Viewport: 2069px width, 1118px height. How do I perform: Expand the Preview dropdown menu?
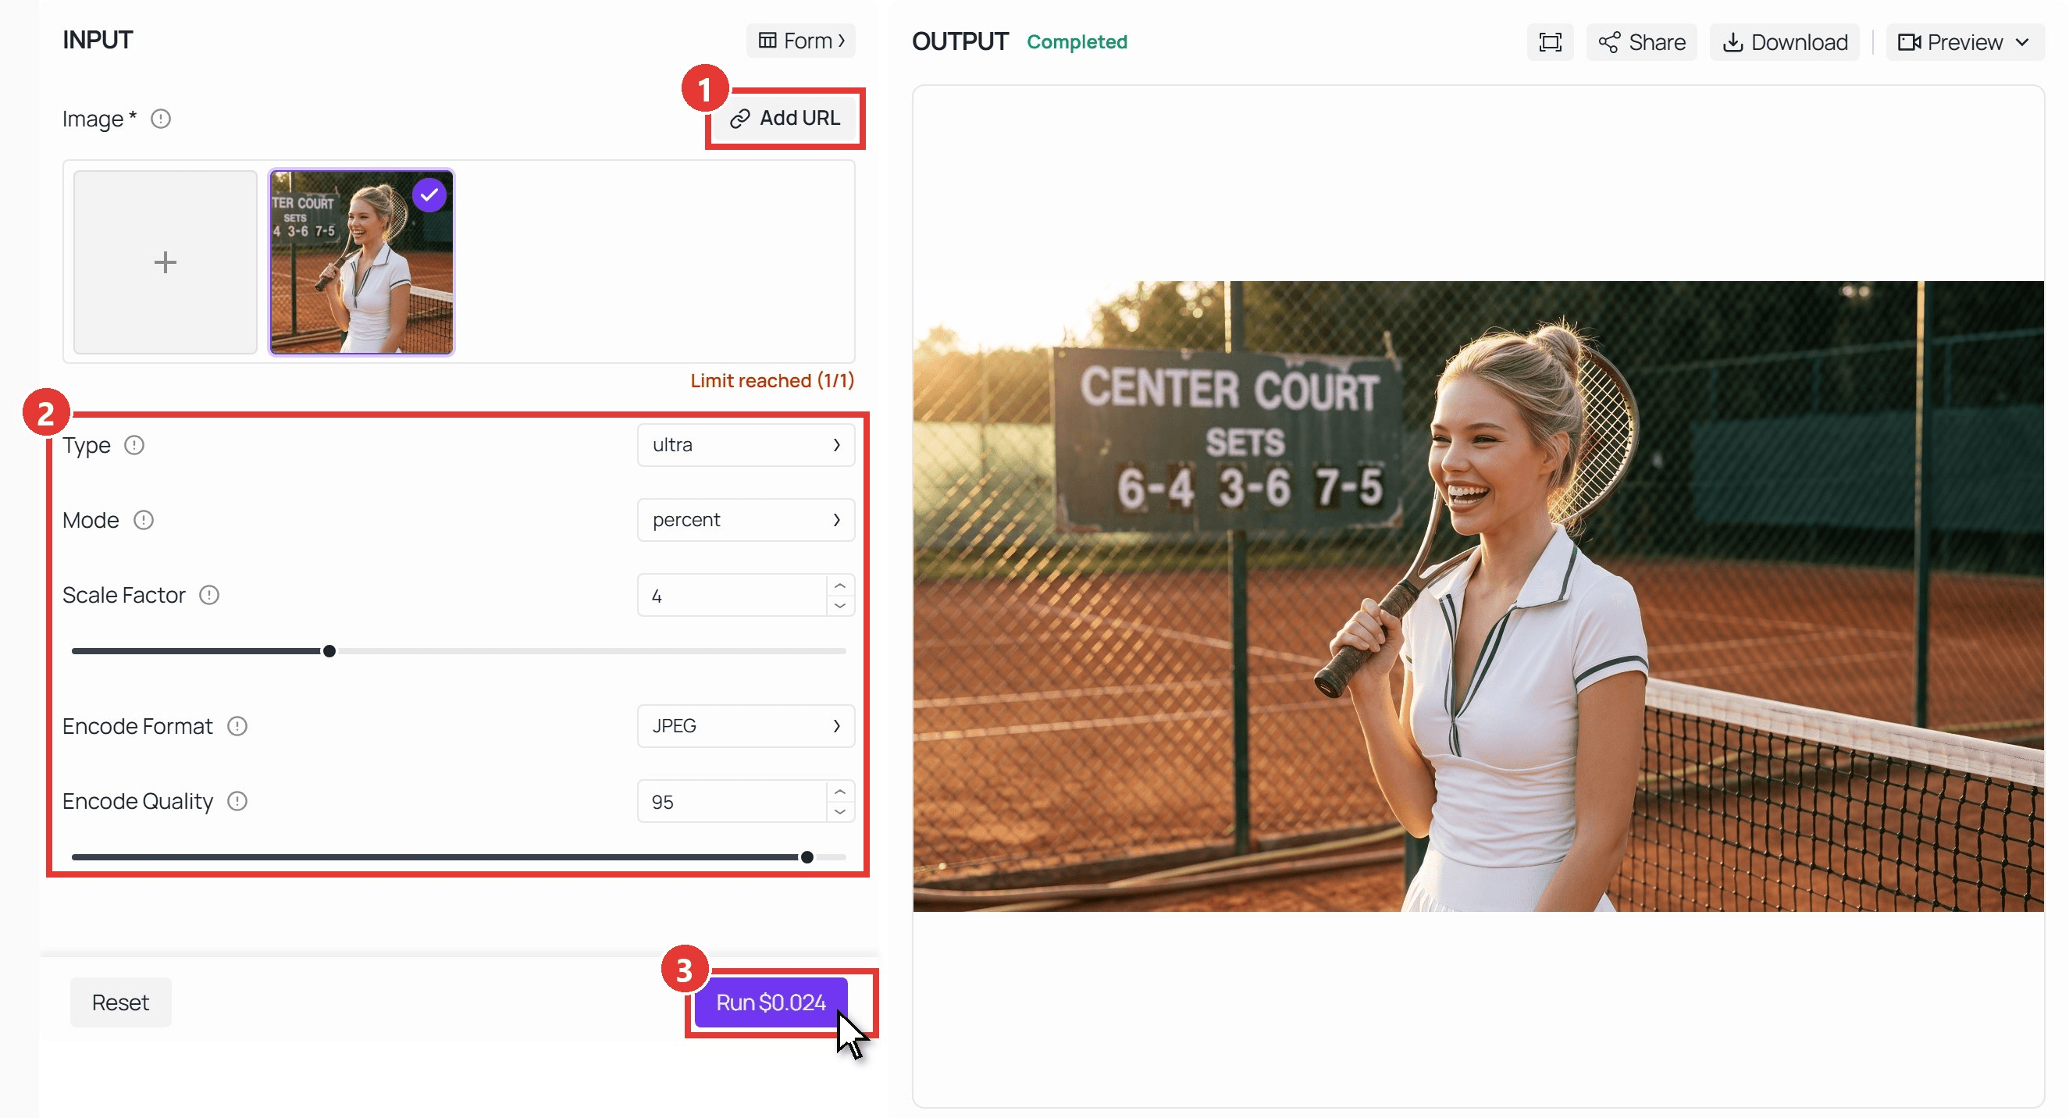(1964, 41)
